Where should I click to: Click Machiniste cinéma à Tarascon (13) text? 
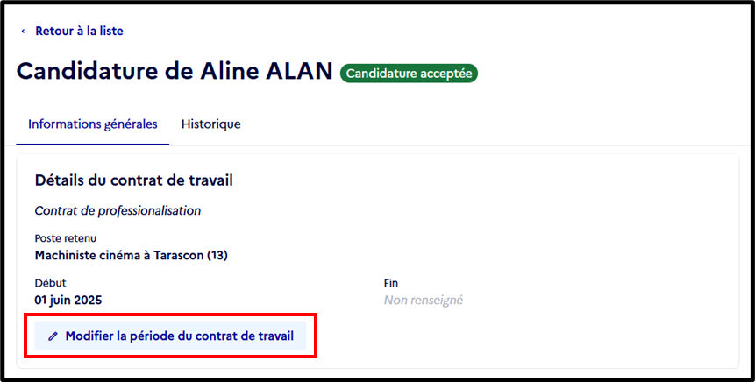pyautogui.click(x=131, y=256)
